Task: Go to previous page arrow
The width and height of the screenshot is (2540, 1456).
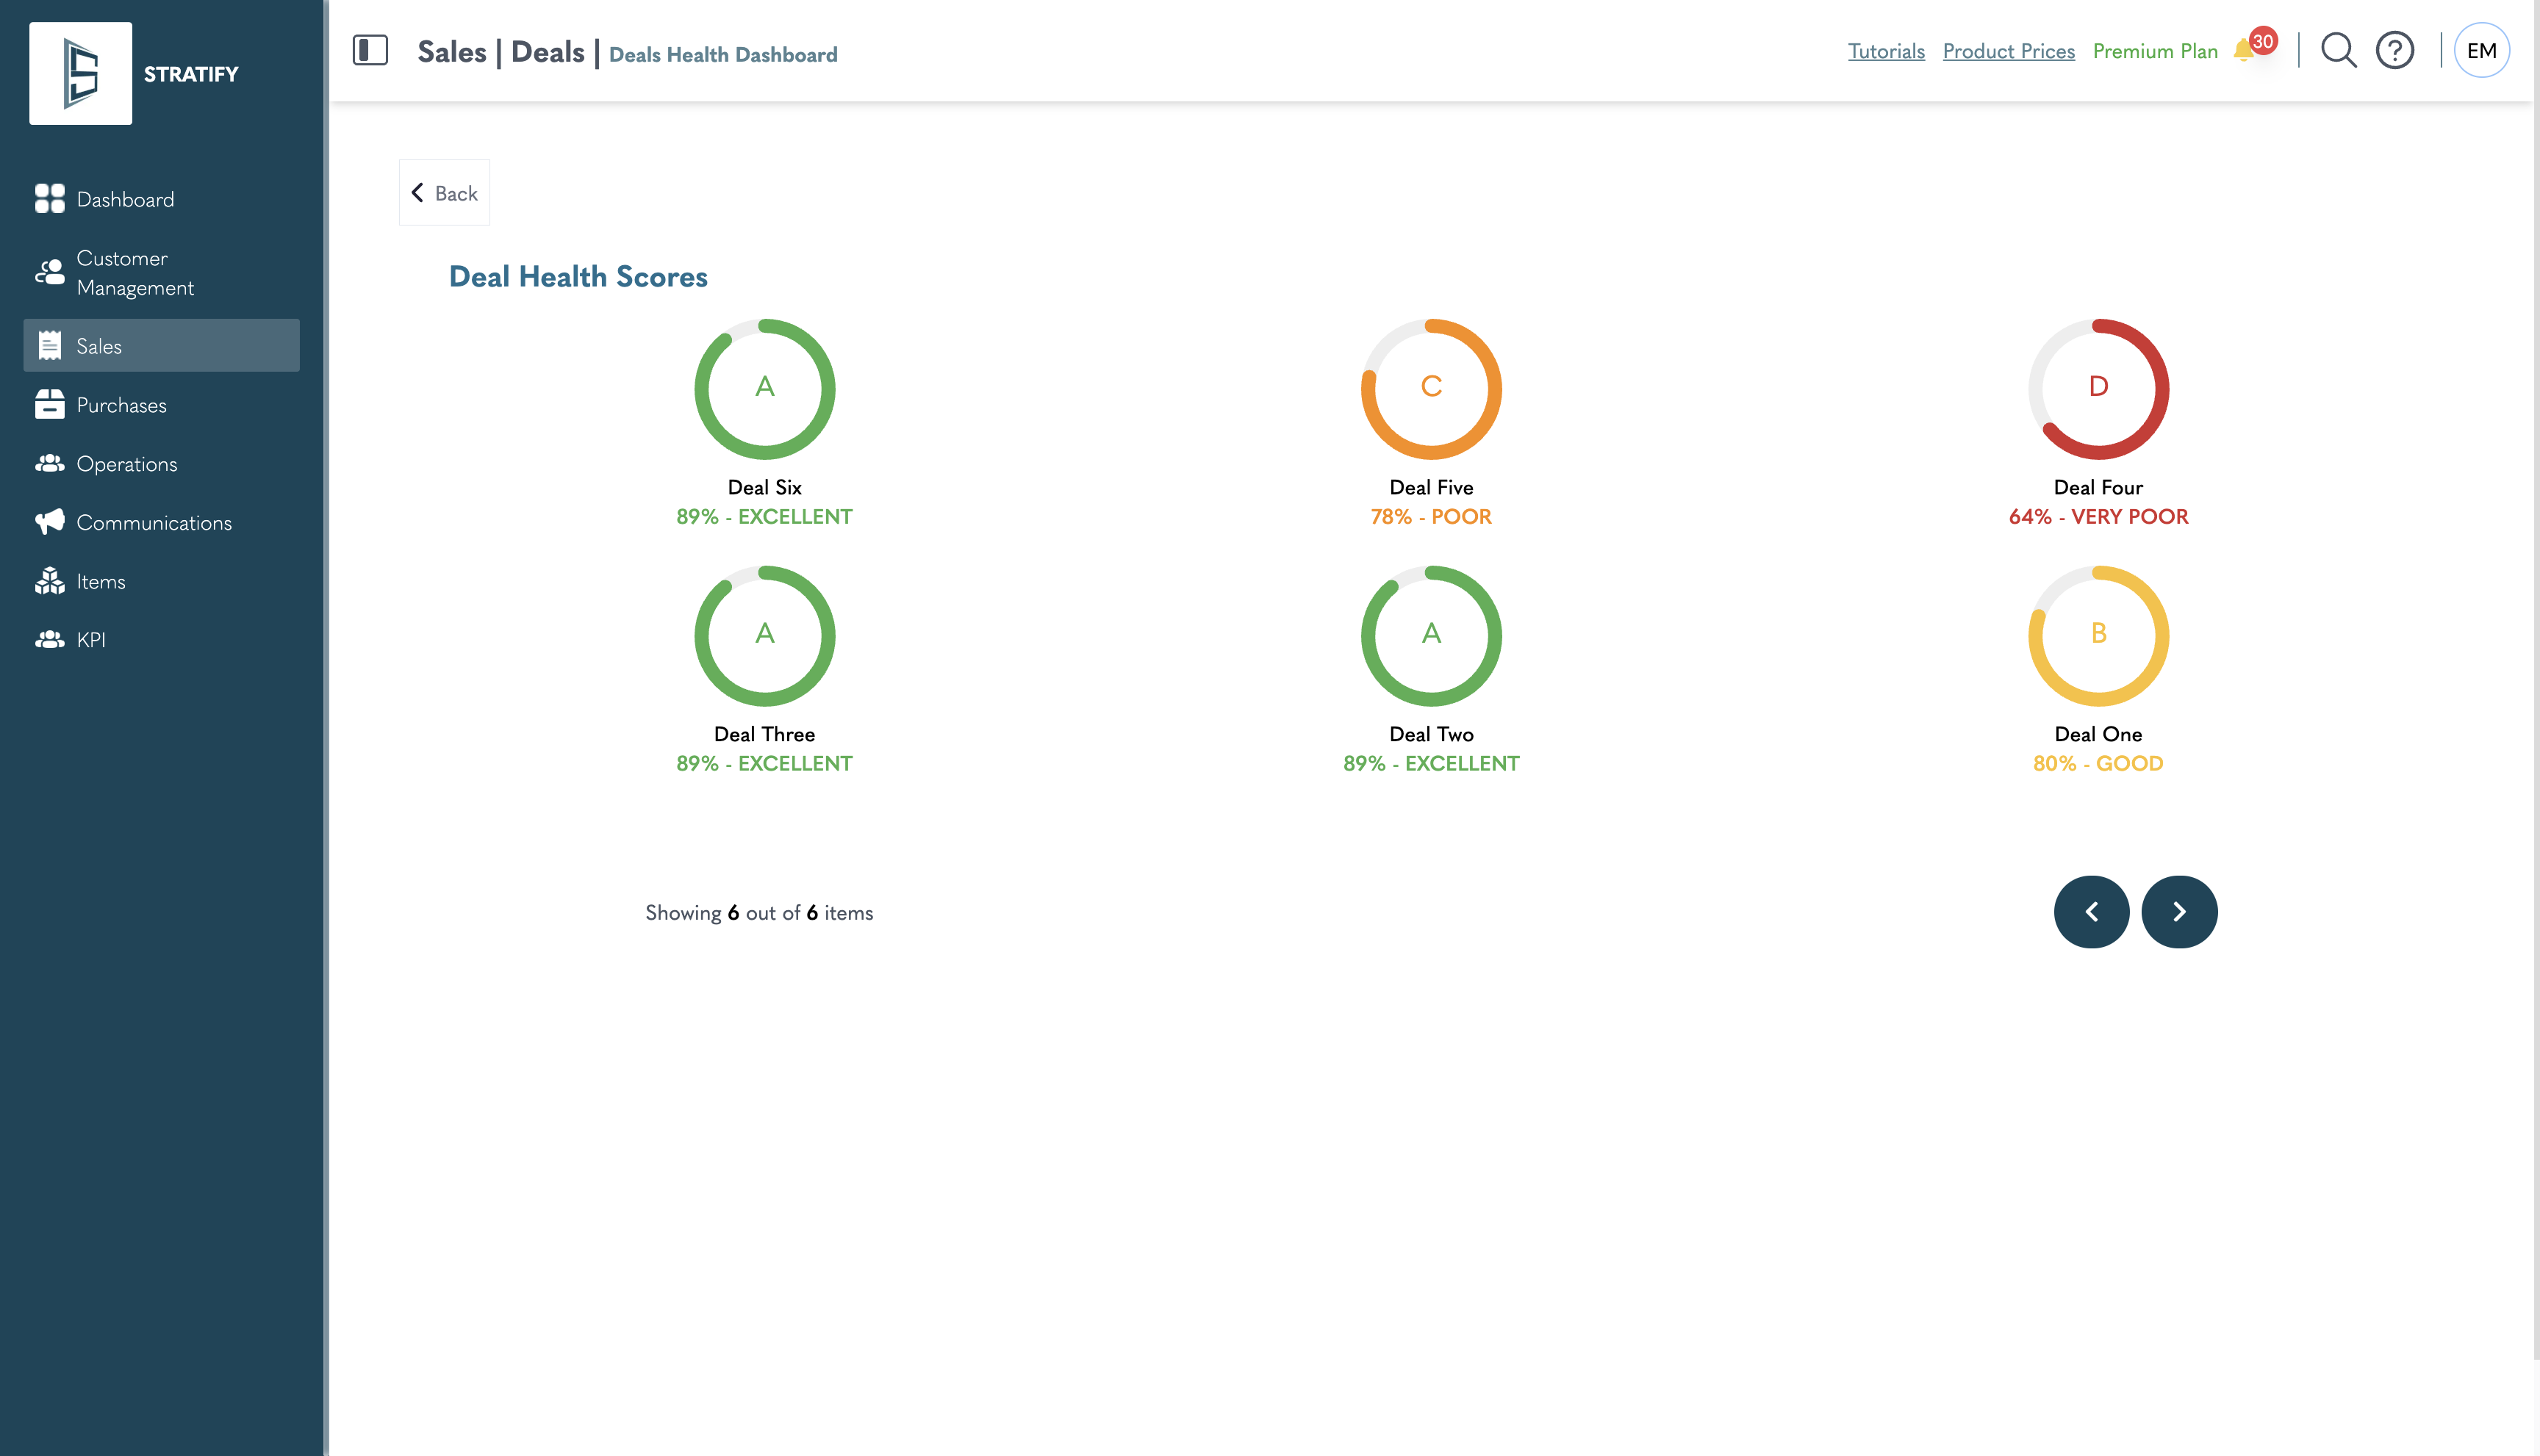Action: (x=2091, y=912)
